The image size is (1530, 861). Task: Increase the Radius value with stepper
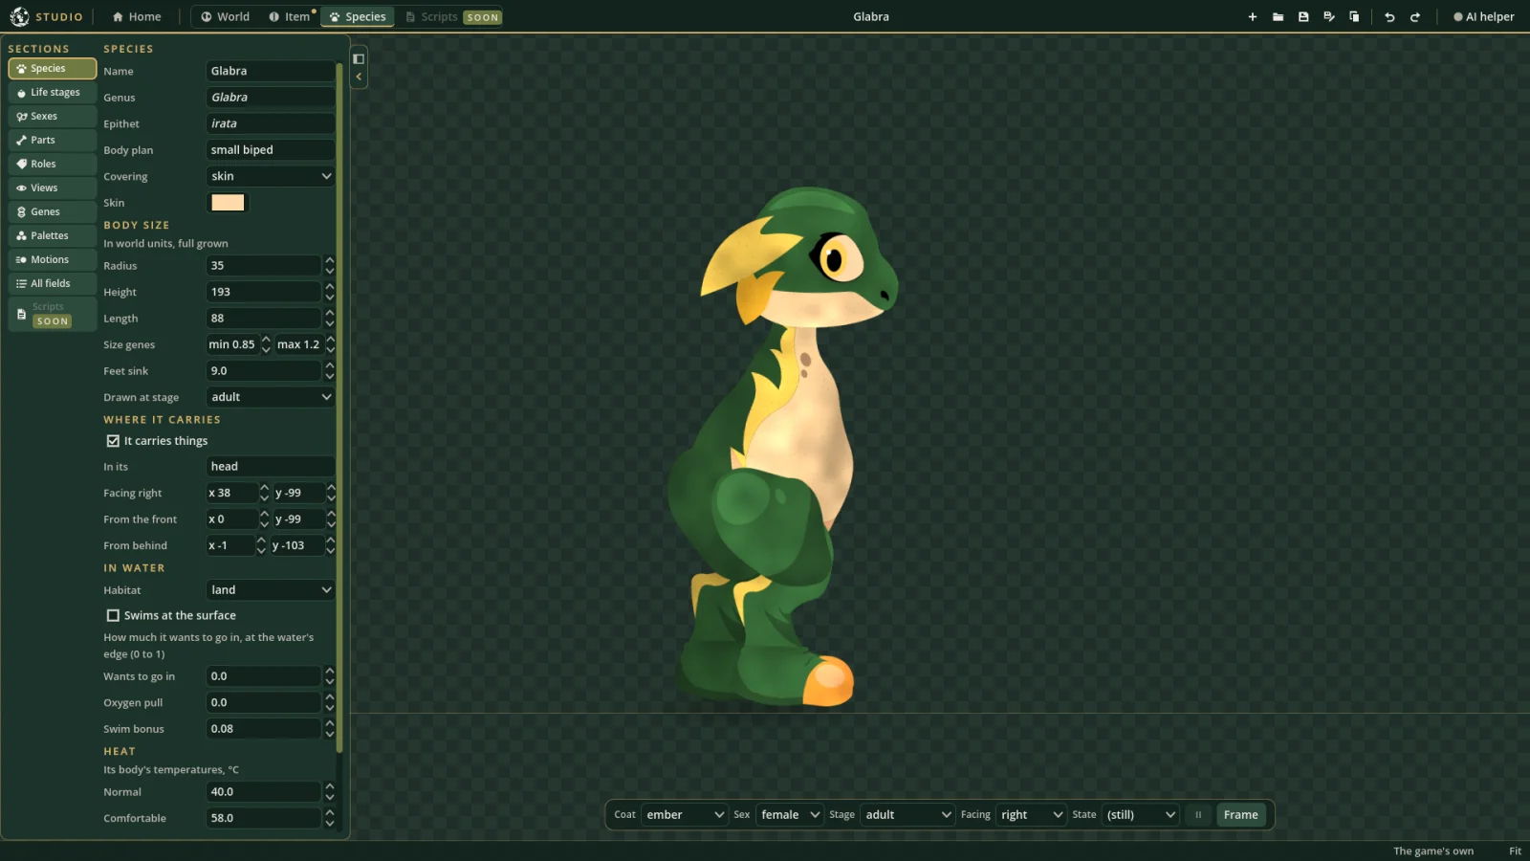(x=330, y=260)
